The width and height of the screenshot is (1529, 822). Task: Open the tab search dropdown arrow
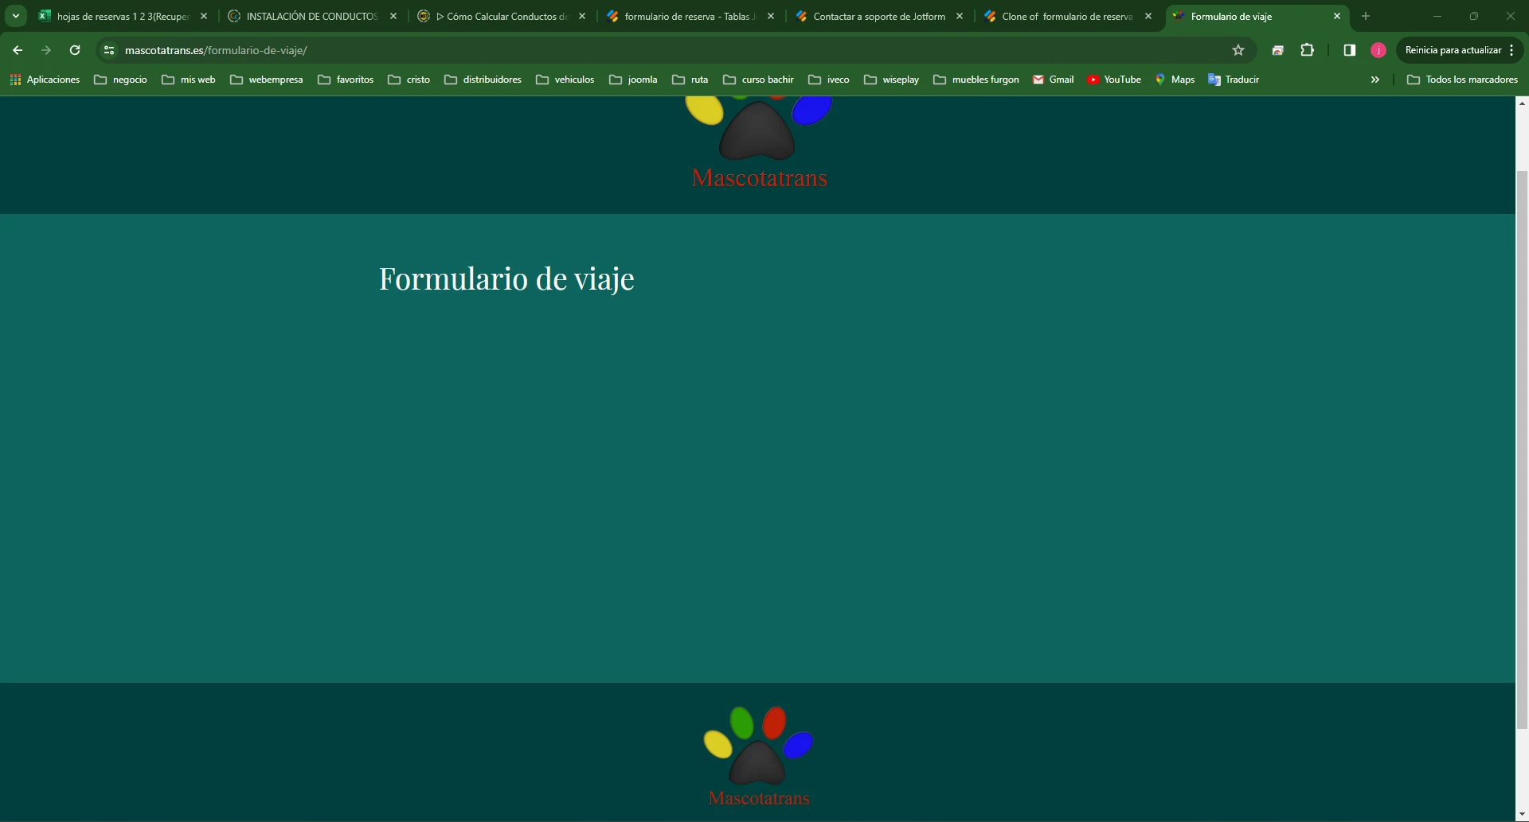pos(15,15)
